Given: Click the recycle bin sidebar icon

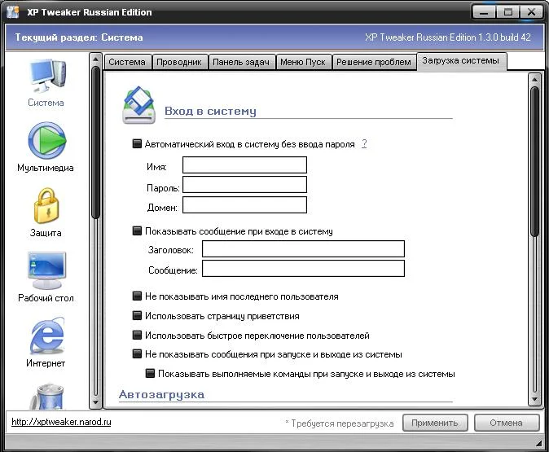Looking at the screenshot, I should (x=46, y=396).
